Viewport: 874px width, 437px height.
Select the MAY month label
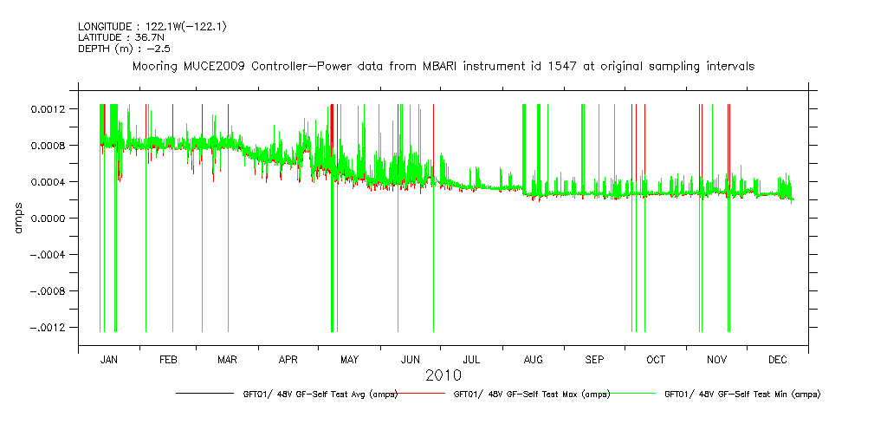[350, 359]
